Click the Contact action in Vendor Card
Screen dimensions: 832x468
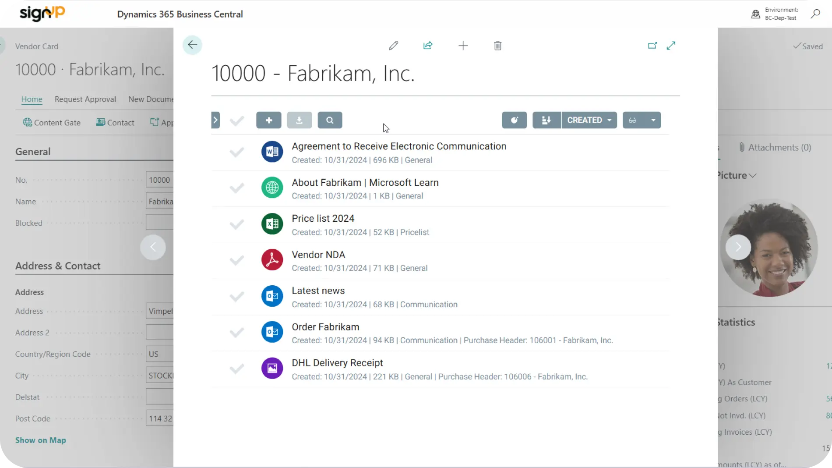[x=115, y=123]
